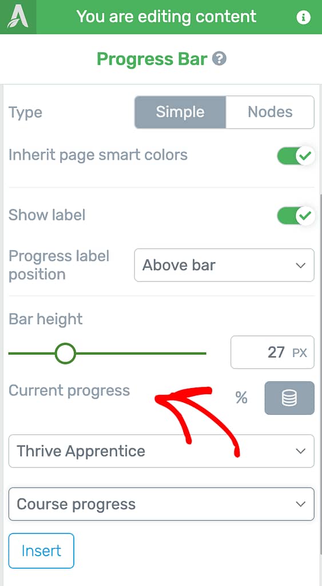Screen dimensions: 322x586
Task: Click the help question mark beside Progress Bar
Action: tap(219, 59)
